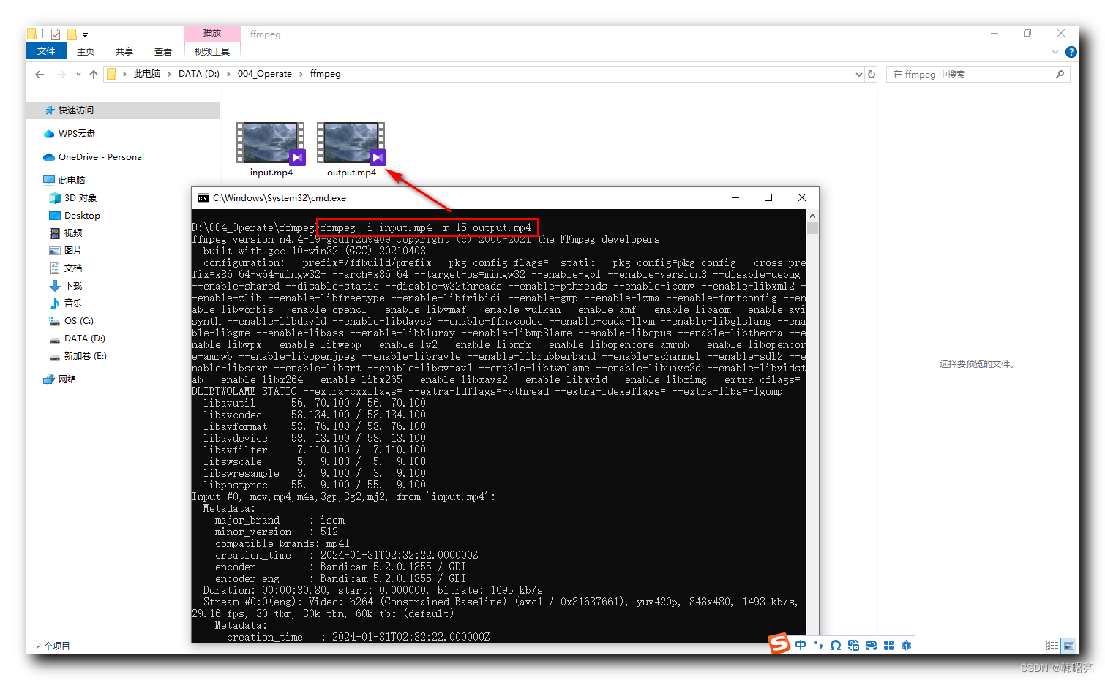1105x680 pixels.
Task: Switch to the 查看 ribbon tab
Action: point(163,51)
